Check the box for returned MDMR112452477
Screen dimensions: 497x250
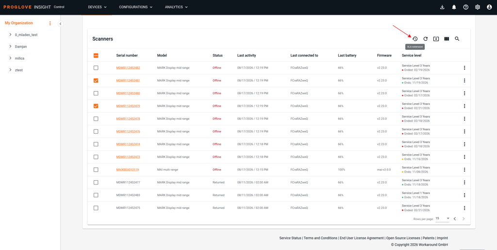(96, 182)
